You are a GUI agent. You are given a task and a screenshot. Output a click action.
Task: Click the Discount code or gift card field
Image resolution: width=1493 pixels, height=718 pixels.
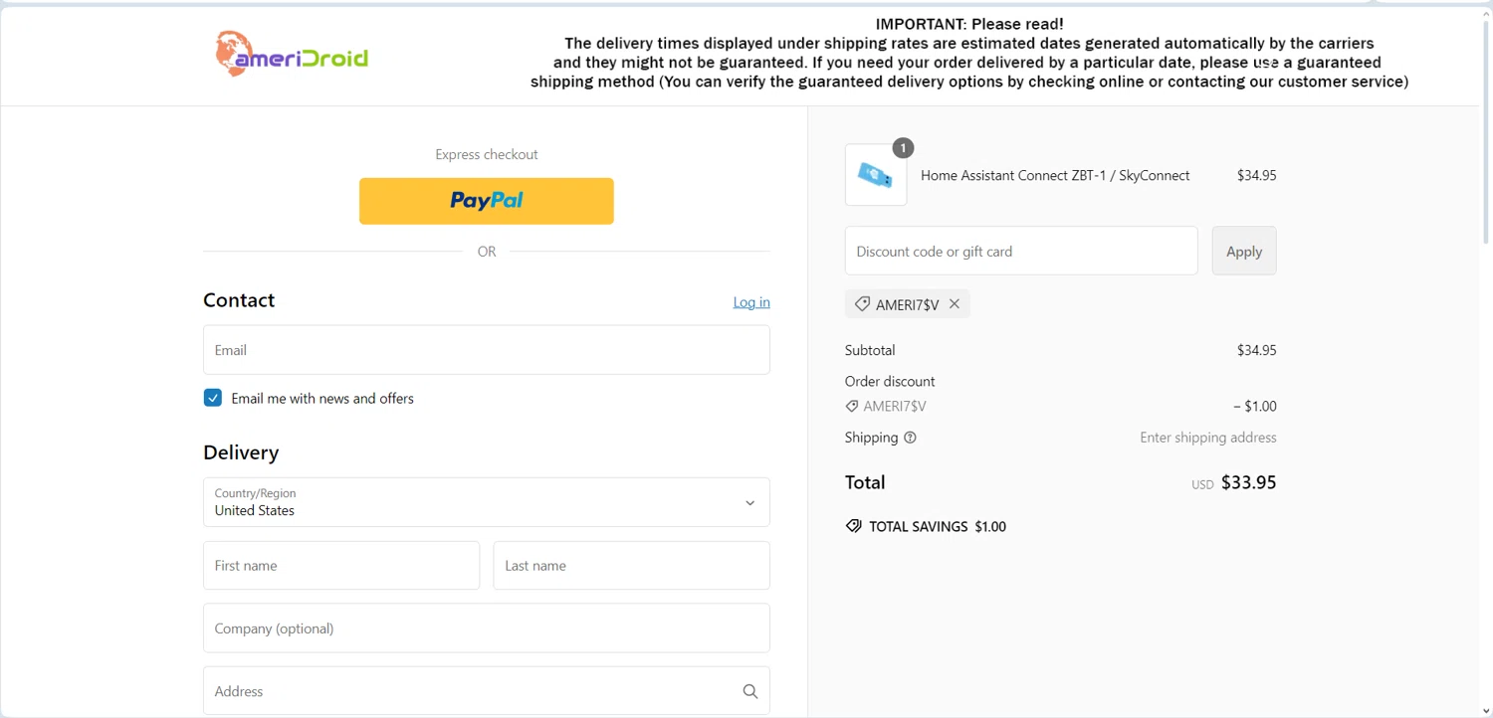[x=1021, y=251]
